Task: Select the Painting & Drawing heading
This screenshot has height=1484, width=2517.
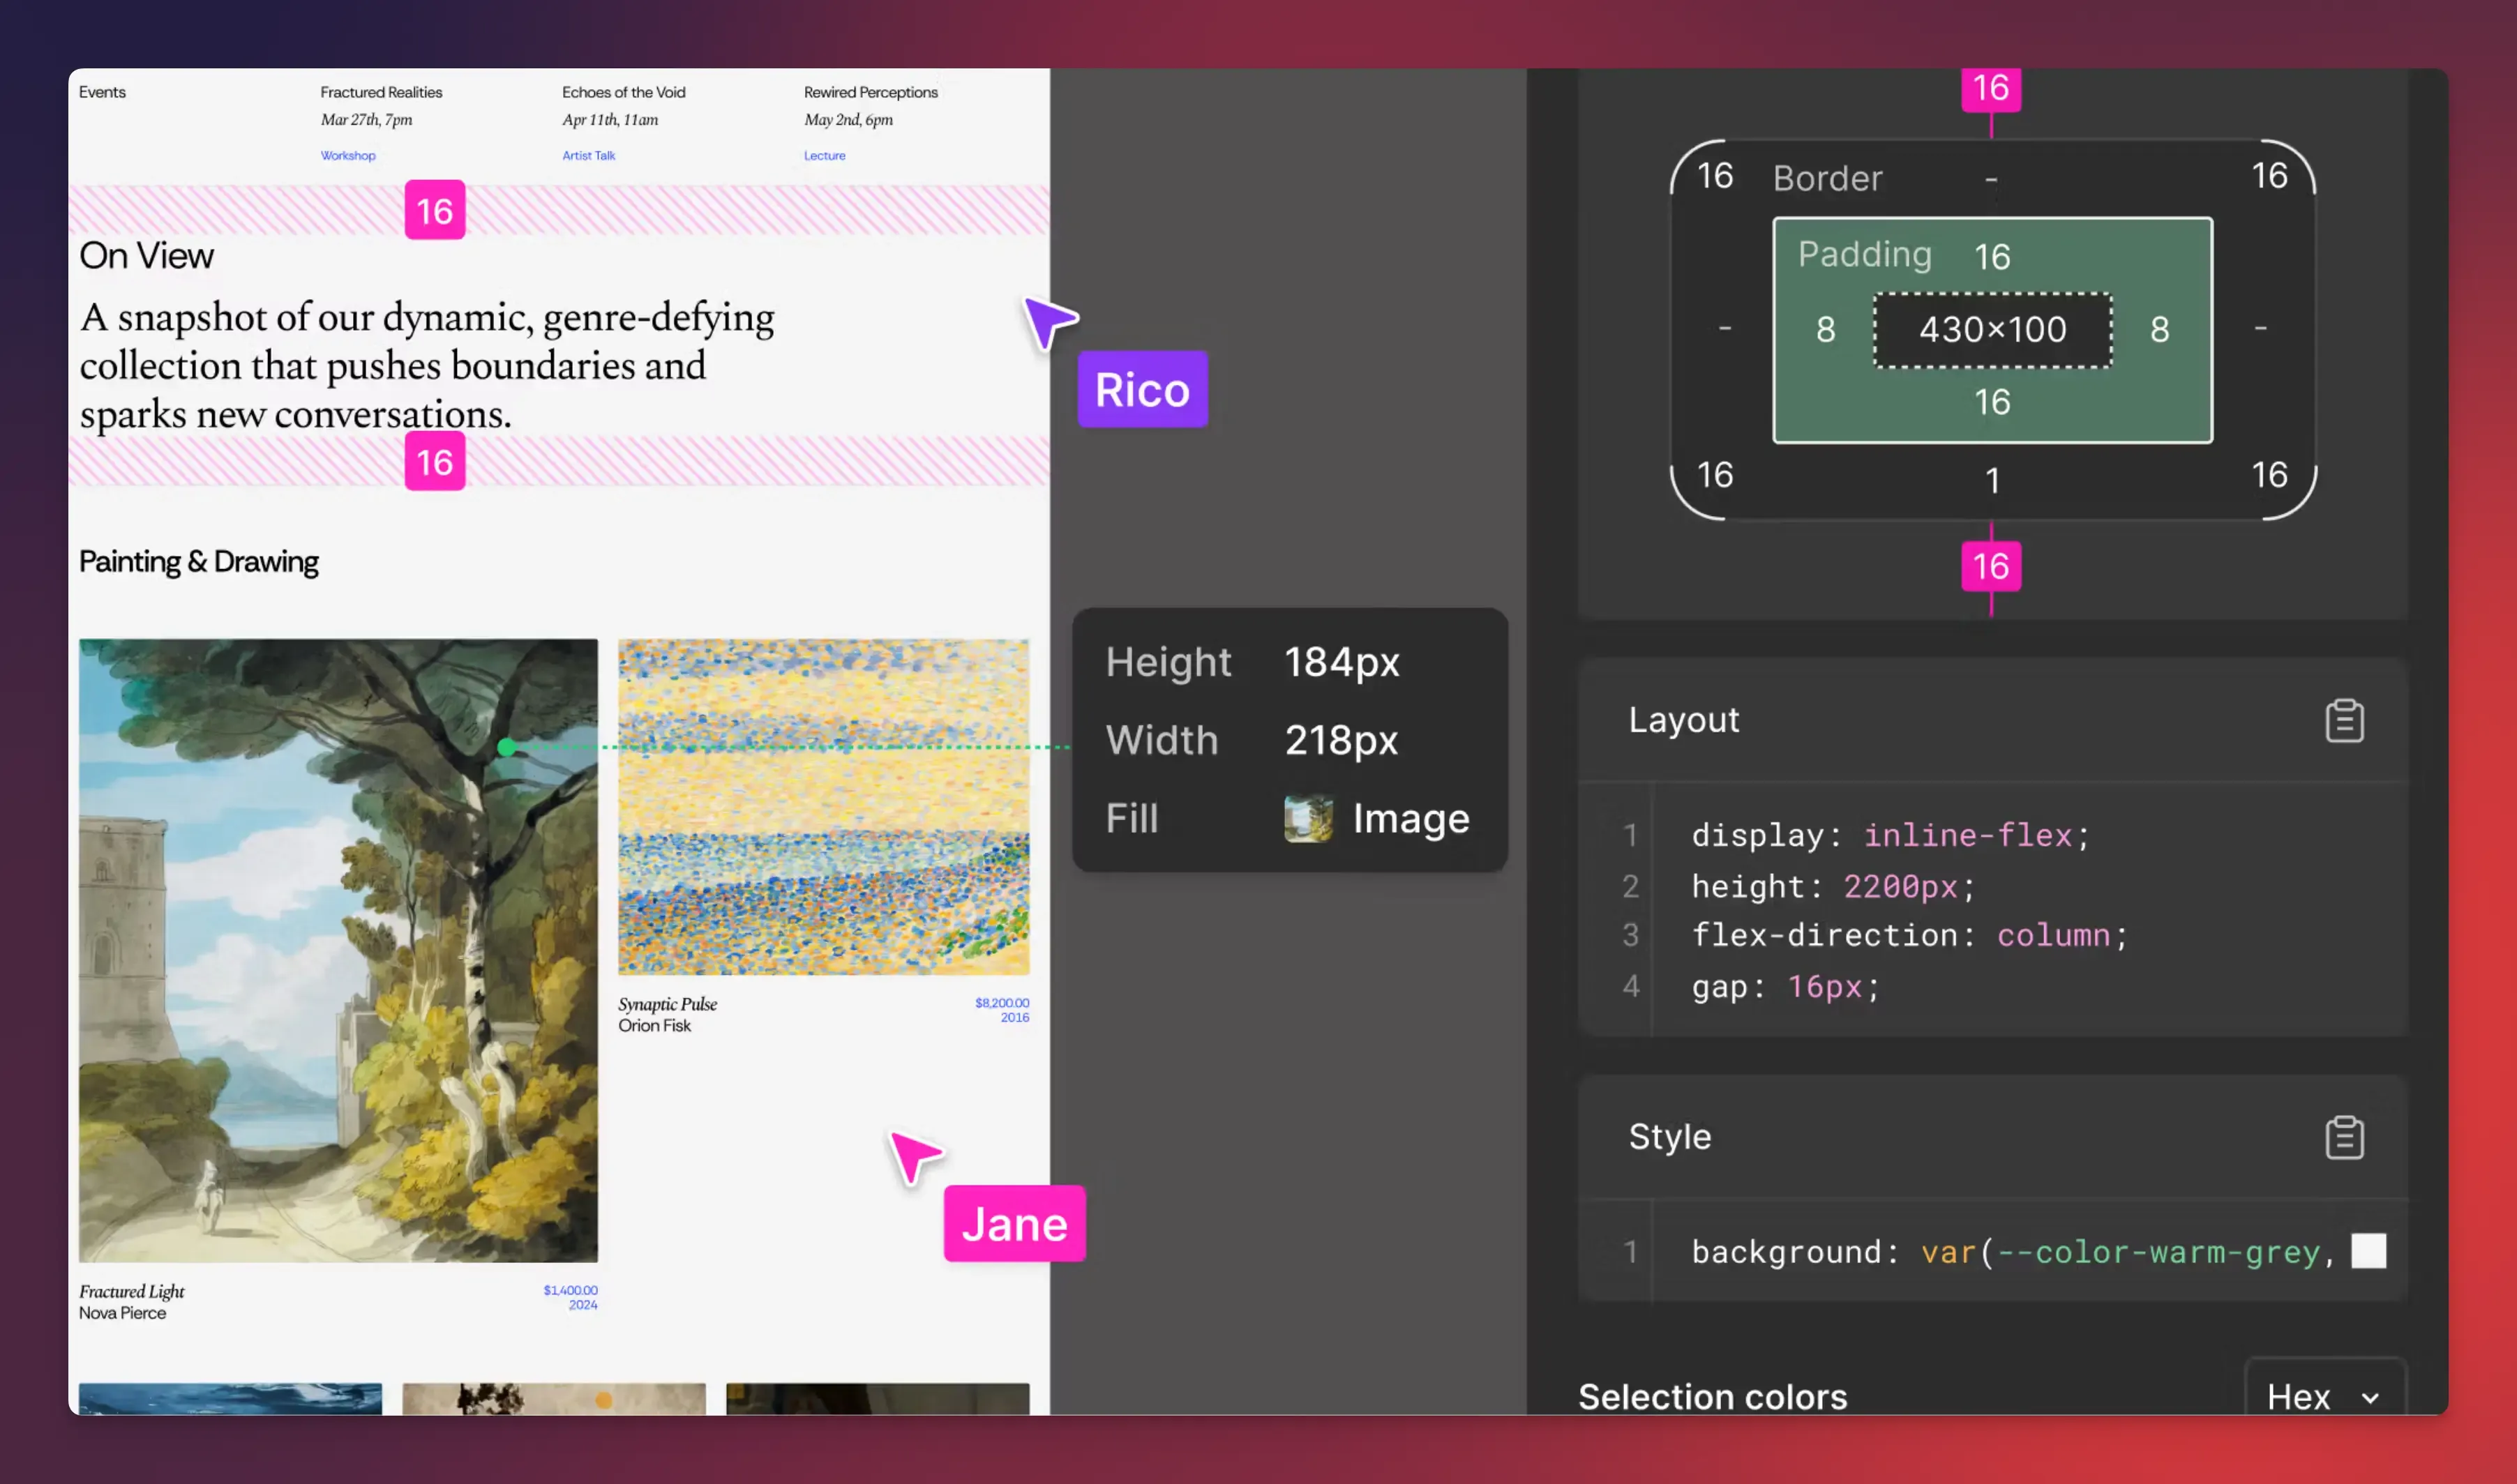Action: pos(198,562)
